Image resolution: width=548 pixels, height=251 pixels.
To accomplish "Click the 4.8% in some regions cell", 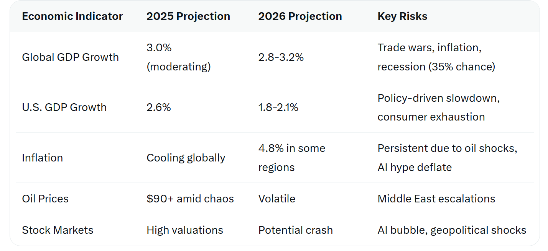I will [x=291, y=158].
